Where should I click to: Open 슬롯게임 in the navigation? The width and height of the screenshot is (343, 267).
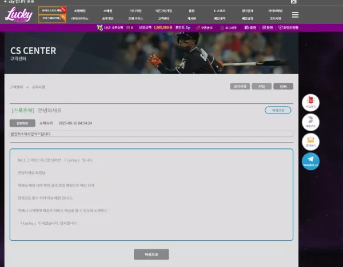click(107, 19)
